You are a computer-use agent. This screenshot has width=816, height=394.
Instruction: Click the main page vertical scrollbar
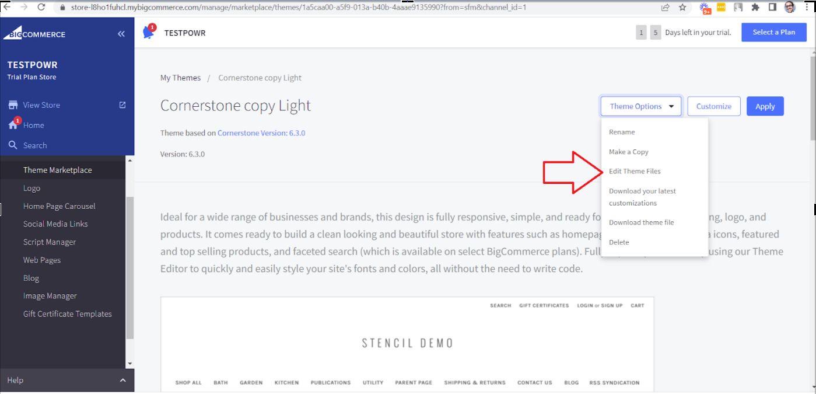[813, 97]
